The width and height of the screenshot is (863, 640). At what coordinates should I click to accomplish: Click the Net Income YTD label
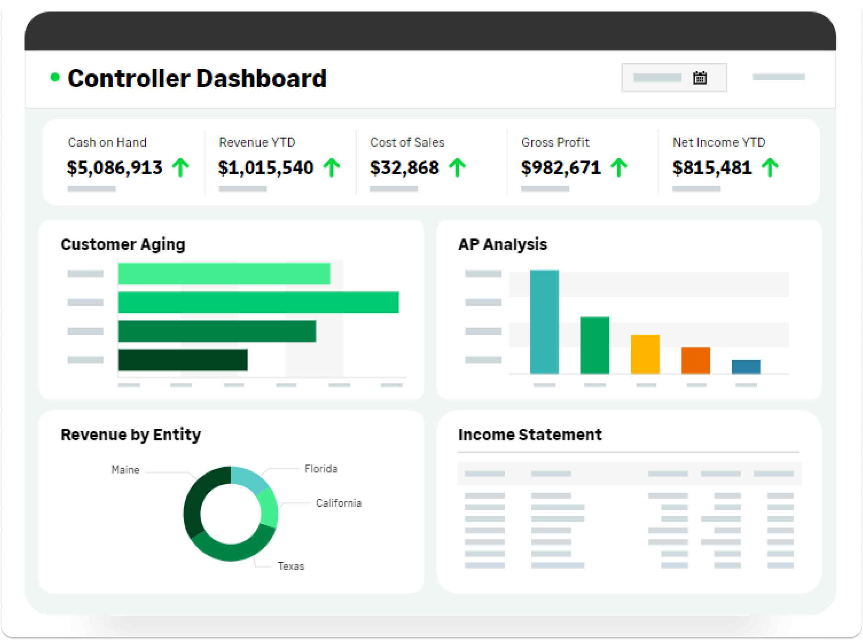(719, 142)
